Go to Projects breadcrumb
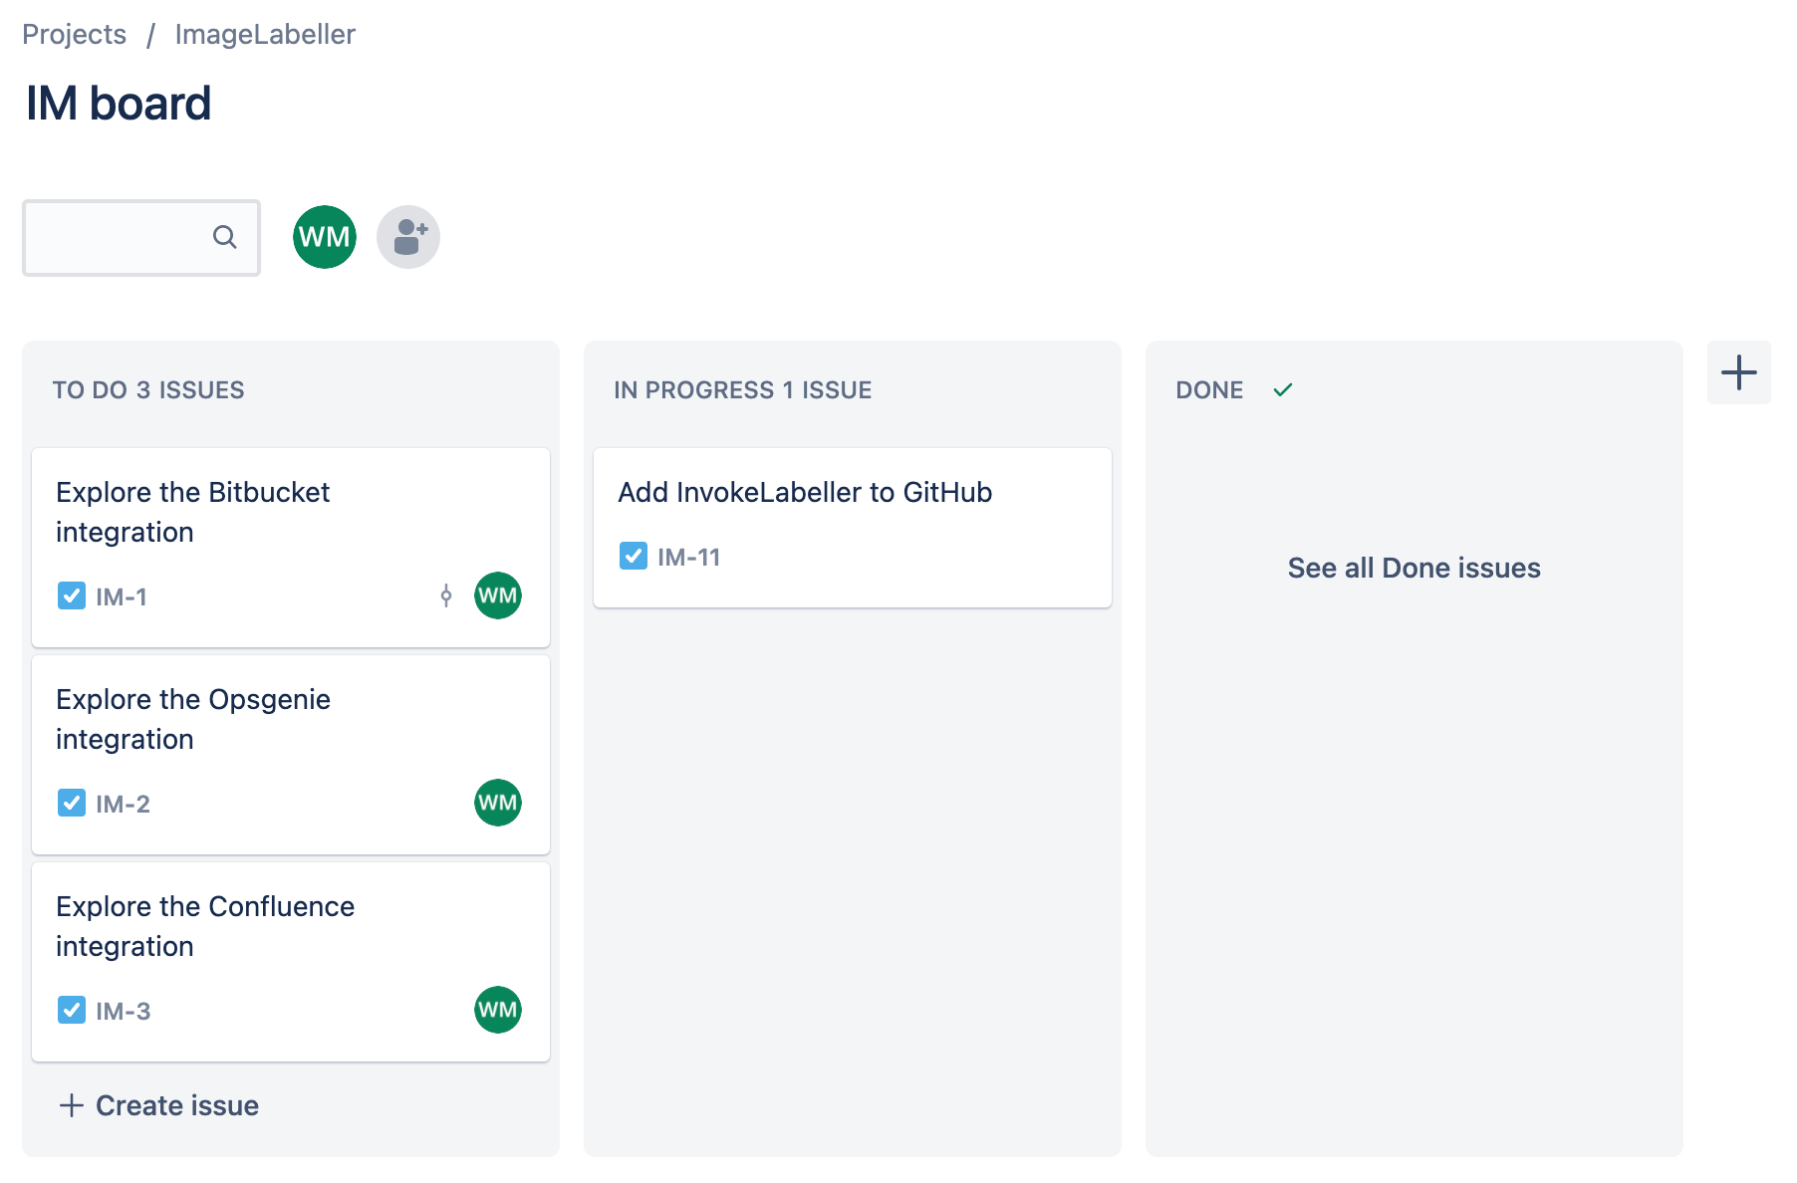Screen dimensions: 1797x1183 click(x=75, y=35)
